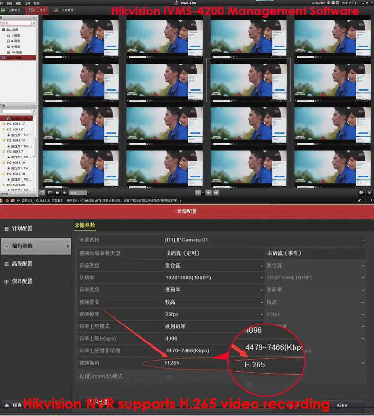The height and width of the screenshot is (416, 374).
Task: Switch to the 主预览 main view tab
Action: [x=37, y=10]
